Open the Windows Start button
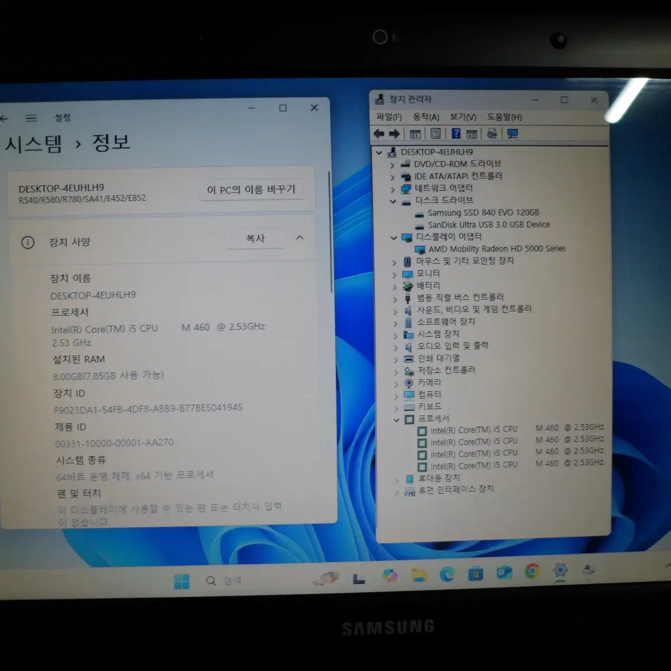This screenshot has height=671, width=671. (x=182, y=582)
